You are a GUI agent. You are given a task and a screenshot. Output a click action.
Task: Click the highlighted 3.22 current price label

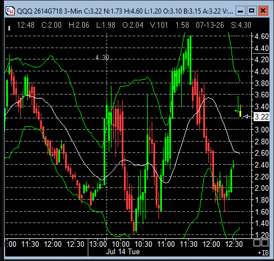pos(262,117)
